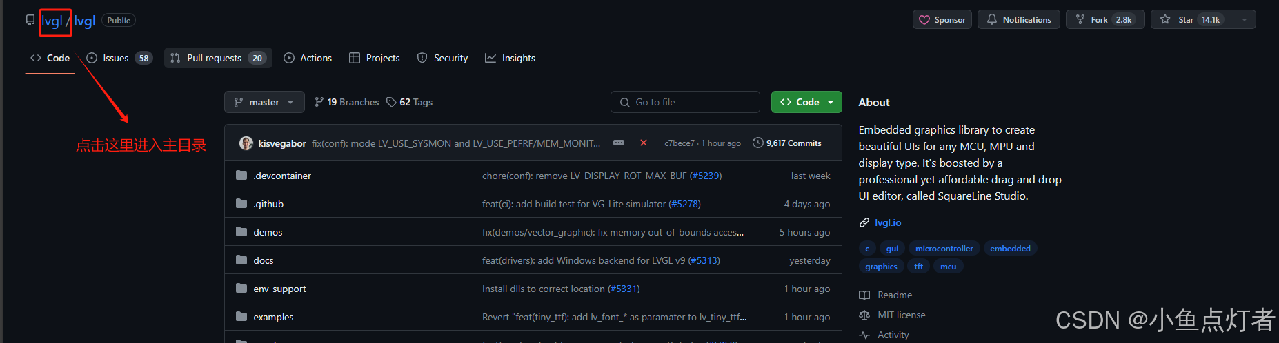This screenshot has height=343, width=1279.
Task: Open the .github folder
Action: pos(268,204)
